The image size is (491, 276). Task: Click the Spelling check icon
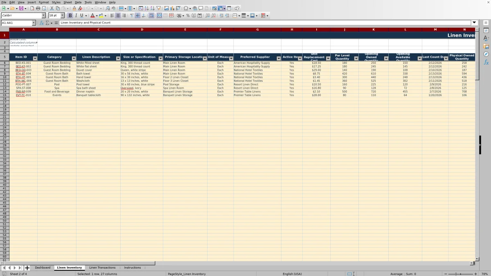pos(113,8)
